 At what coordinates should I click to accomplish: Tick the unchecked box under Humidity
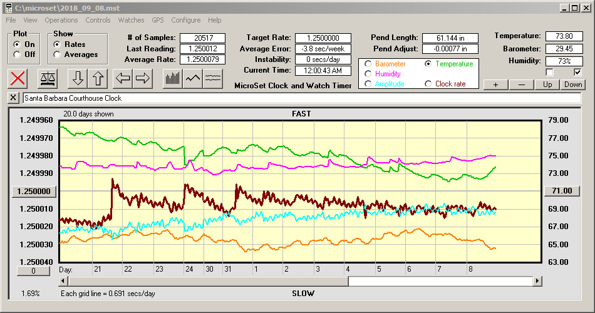click(x=549, y=72)
